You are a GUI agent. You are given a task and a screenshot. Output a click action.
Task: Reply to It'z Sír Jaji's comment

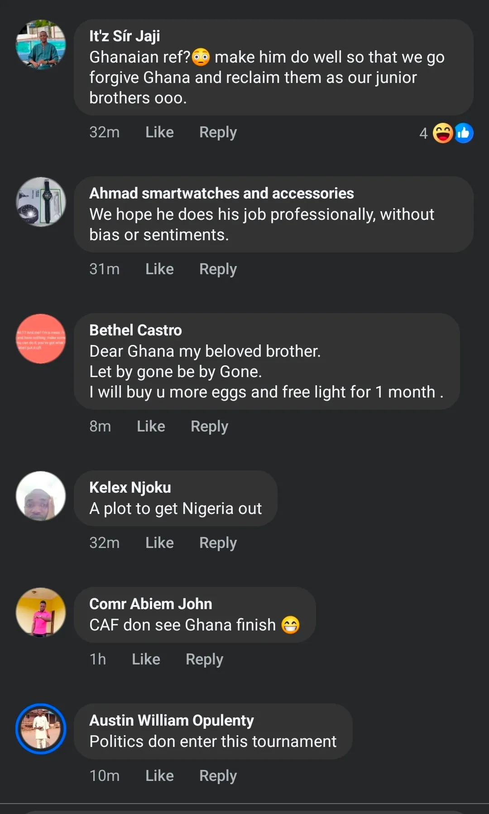(218, 132)
